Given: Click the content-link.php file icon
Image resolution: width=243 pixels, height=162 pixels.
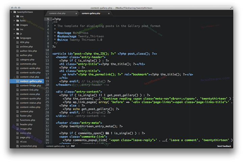Looking at the screenshot, I should 18,90.
